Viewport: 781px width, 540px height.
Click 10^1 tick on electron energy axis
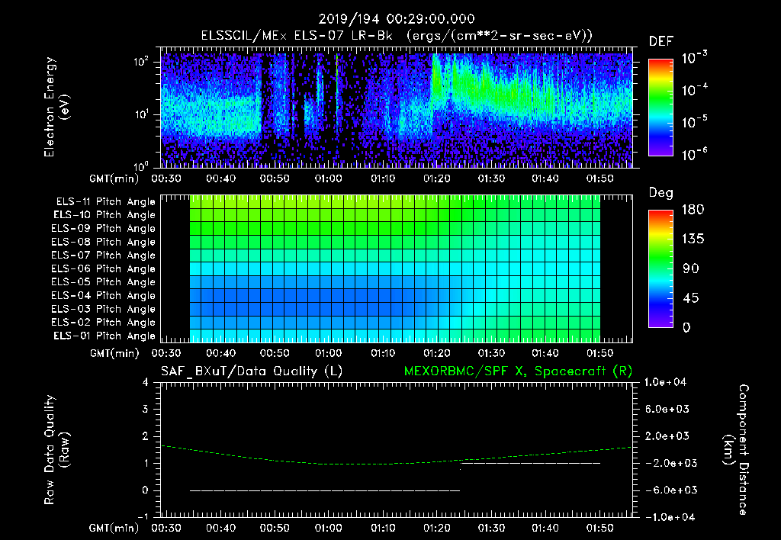pyautogui.click(x=141, y=114)
